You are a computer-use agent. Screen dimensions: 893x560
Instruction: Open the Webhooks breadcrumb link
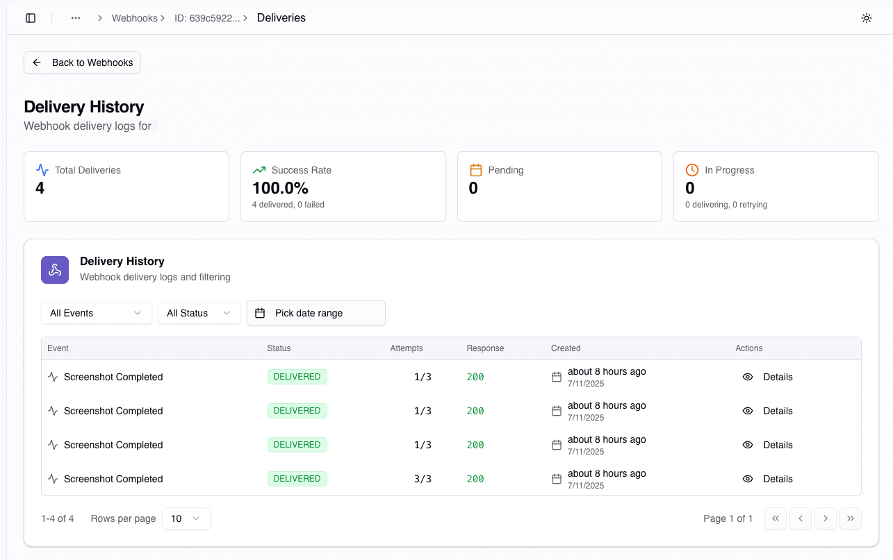point(135,18)
